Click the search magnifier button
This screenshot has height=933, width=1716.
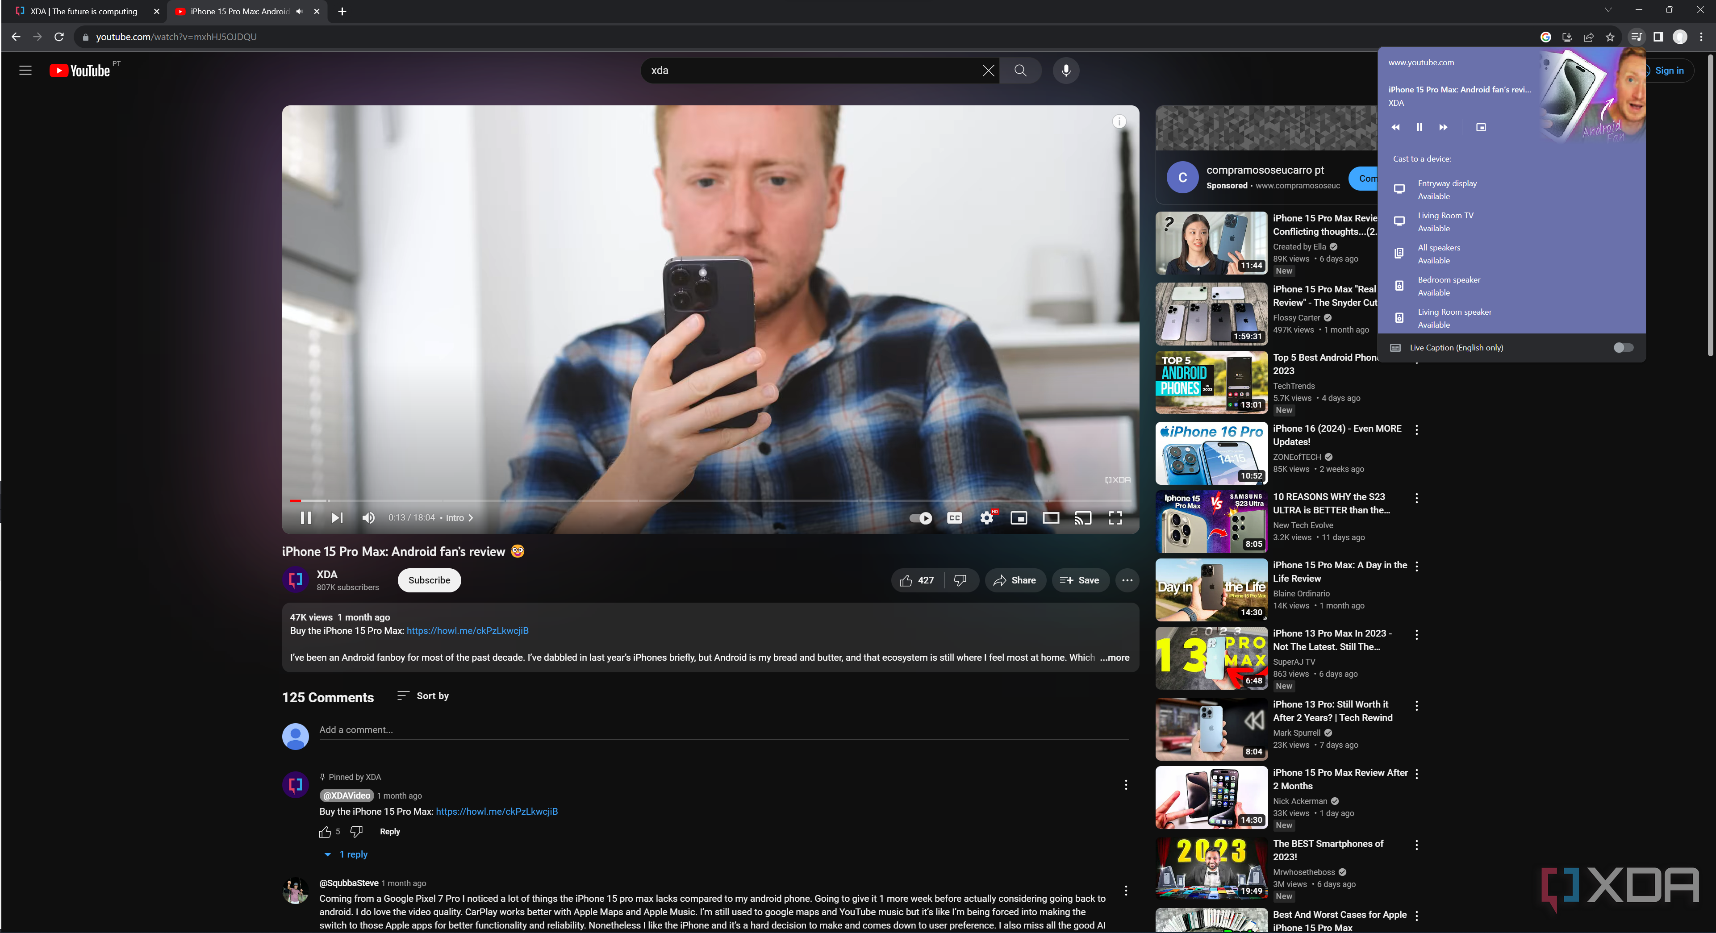(1020, 71)
